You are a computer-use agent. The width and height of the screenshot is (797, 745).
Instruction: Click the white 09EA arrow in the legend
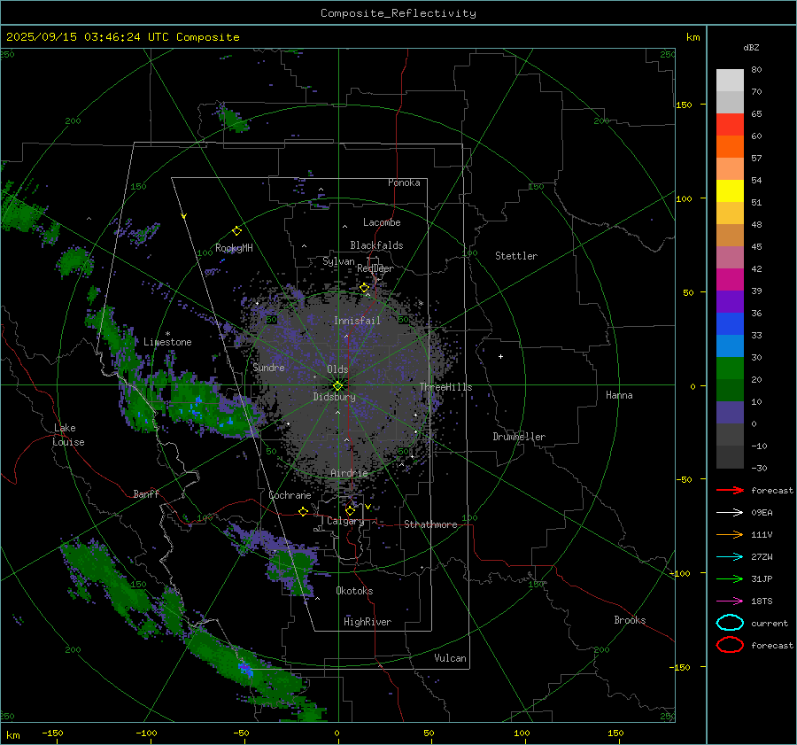(x=730, y=513)
